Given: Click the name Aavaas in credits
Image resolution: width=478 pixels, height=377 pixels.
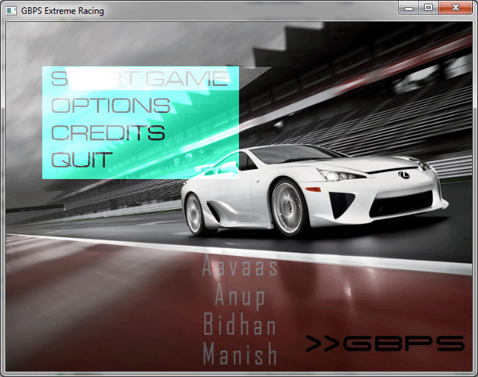Looking at the screenshot, I should point(240,266).
